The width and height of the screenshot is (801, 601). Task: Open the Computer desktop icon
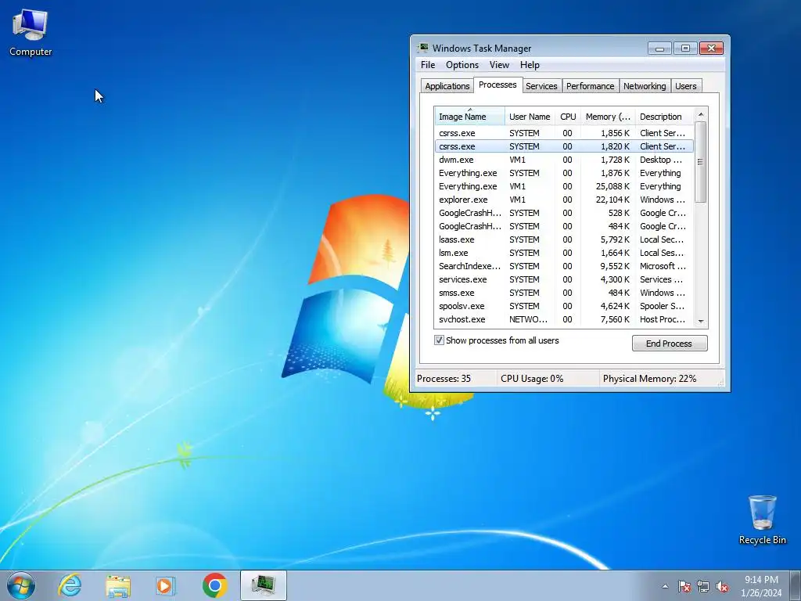[x=31, y=33]
